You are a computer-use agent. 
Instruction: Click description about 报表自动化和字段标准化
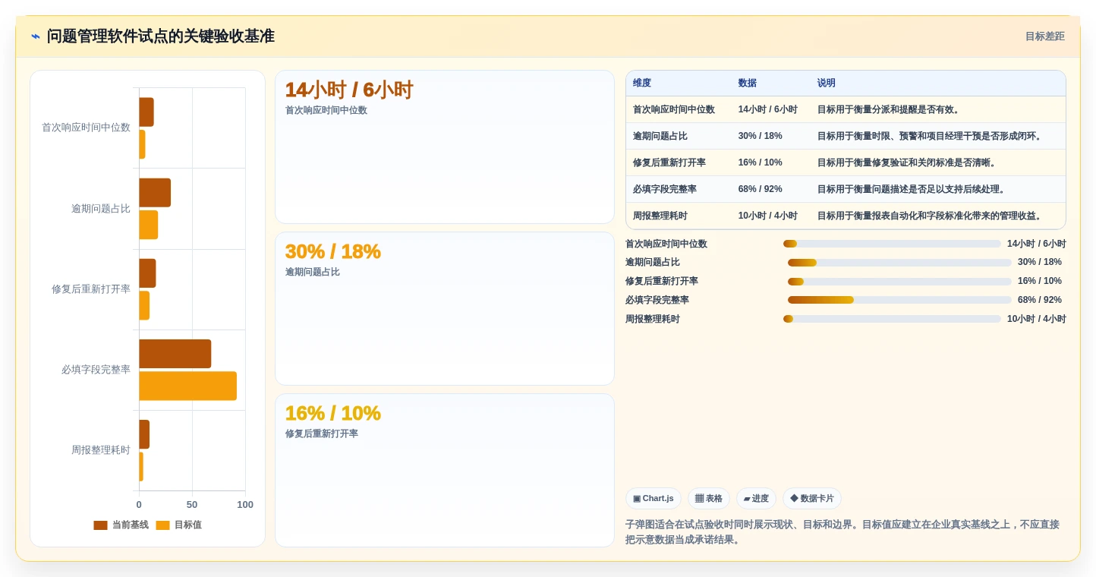pos(931,216)
